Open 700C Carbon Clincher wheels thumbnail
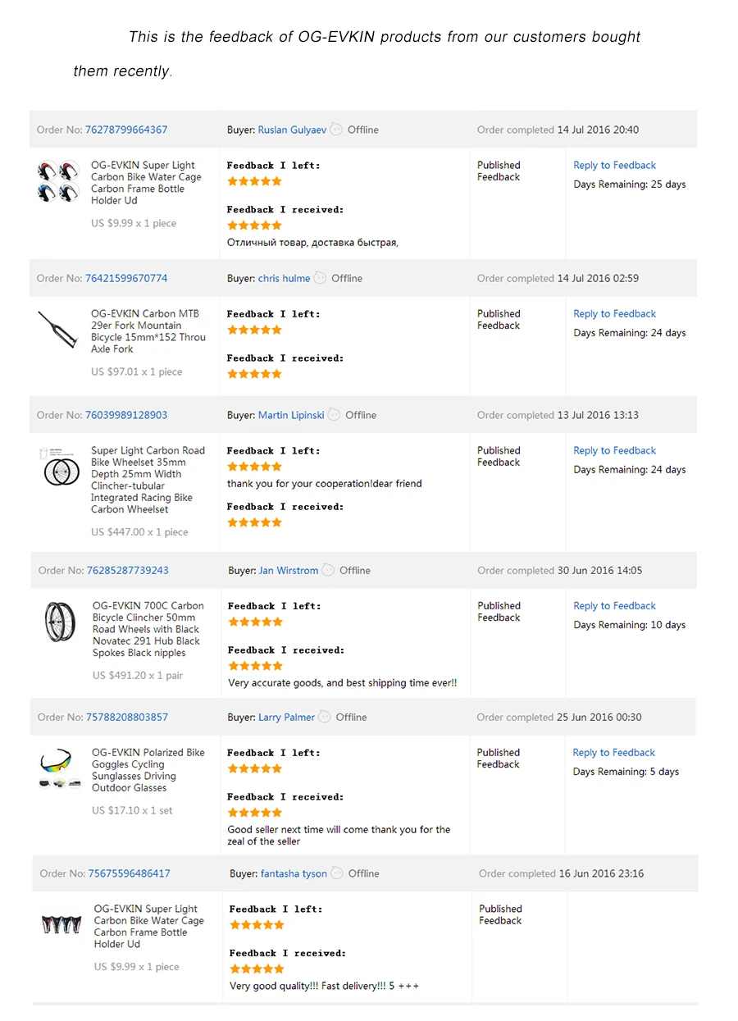This screenshot has width=738, height=1021. tap(60, 622)
